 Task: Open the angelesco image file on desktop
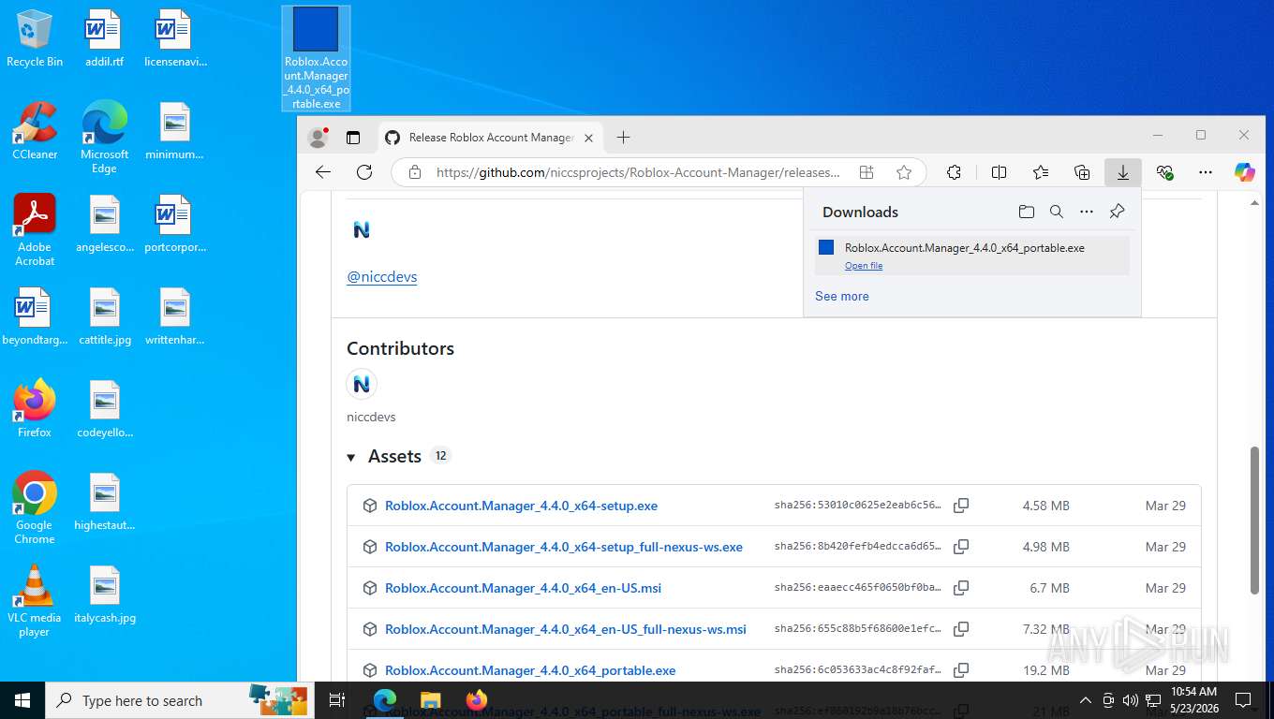[104, 224]
